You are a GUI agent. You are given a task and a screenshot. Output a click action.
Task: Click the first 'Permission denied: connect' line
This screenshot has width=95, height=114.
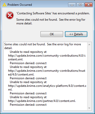[x=28, y=63]
